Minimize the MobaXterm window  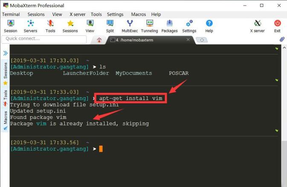click(x=245, y=5)
